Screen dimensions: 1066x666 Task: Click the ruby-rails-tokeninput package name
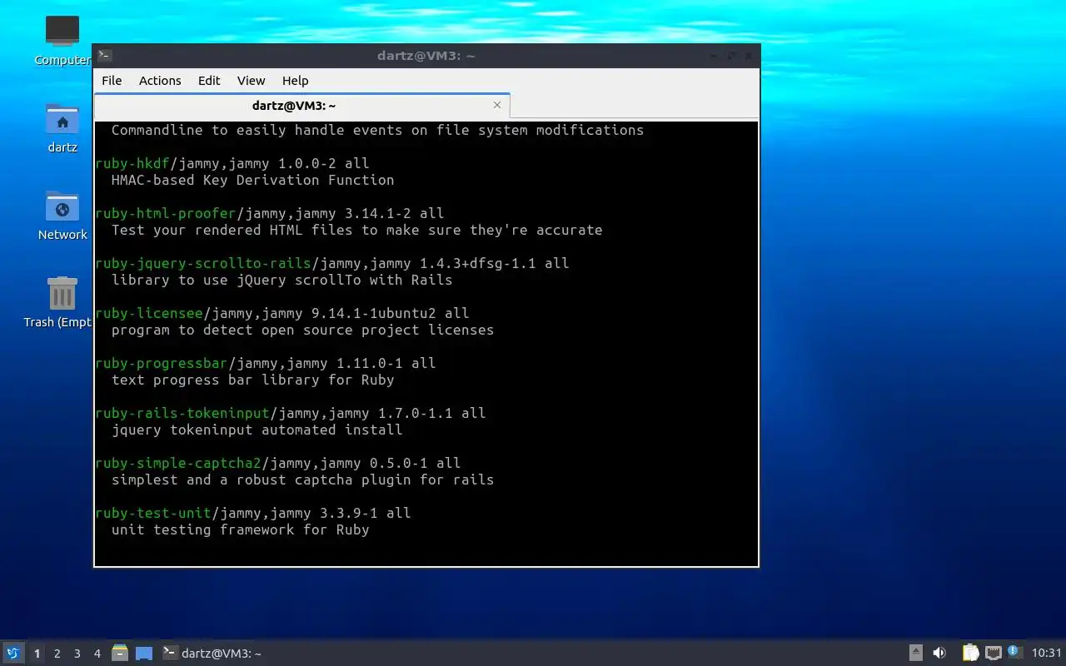pyautogui.click(x=182, y=413)
